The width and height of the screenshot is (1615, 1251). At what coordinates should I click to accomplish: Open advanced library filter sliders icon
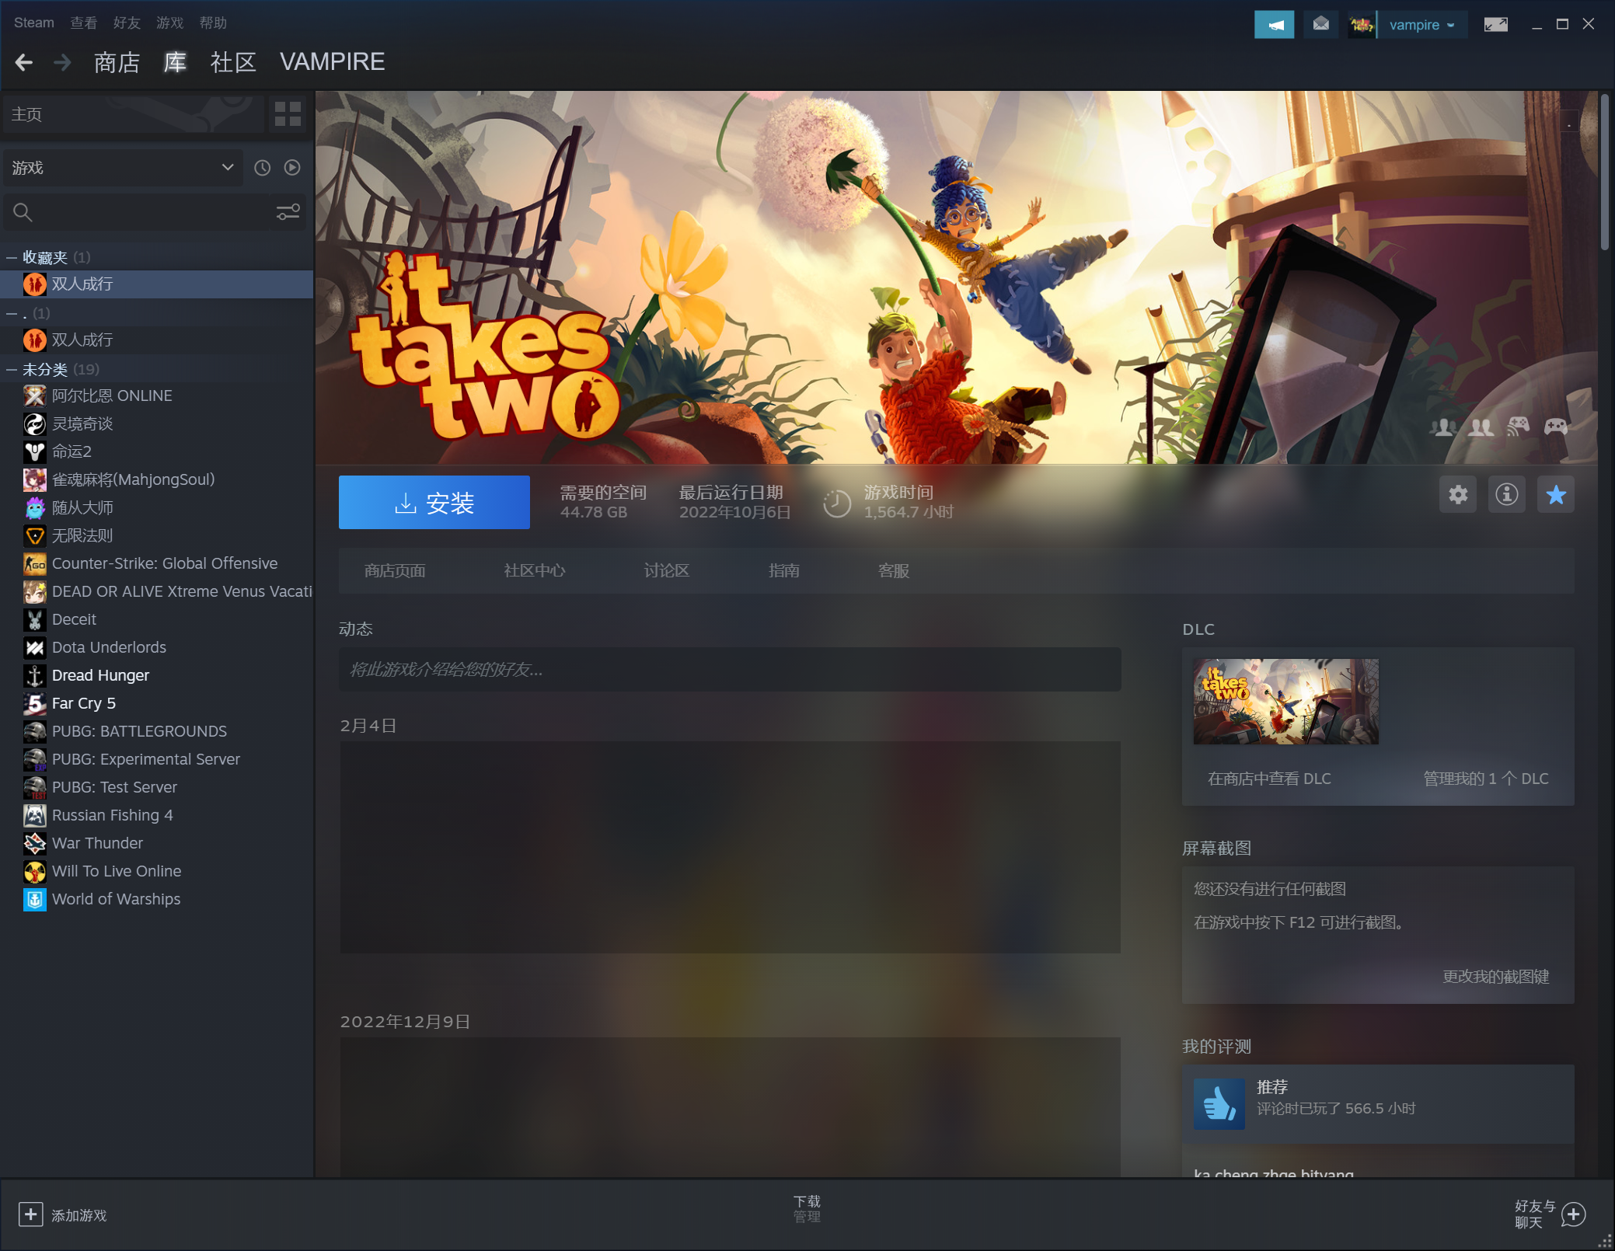pos(288,212)
